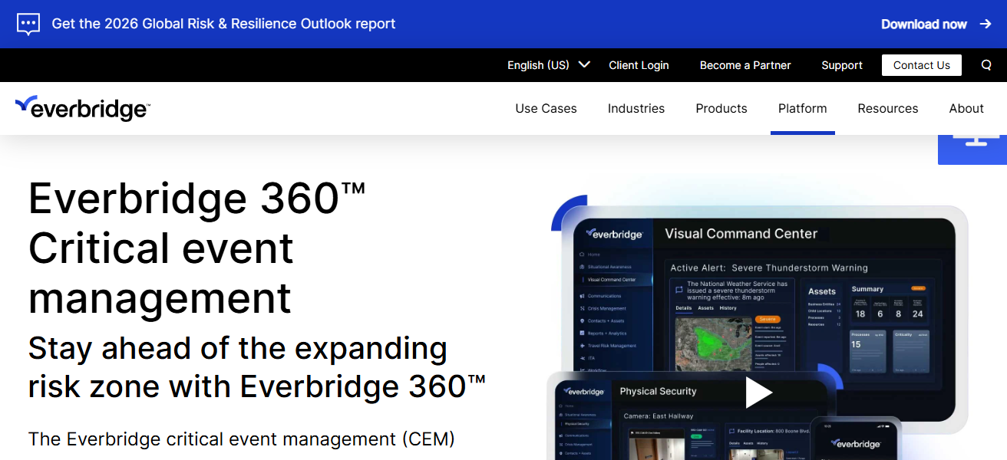
Task: Click the Client Login link
Action: point(639,65)
